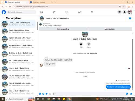
Task: Attach a photo using image icon
Action: tap(43, 94)
